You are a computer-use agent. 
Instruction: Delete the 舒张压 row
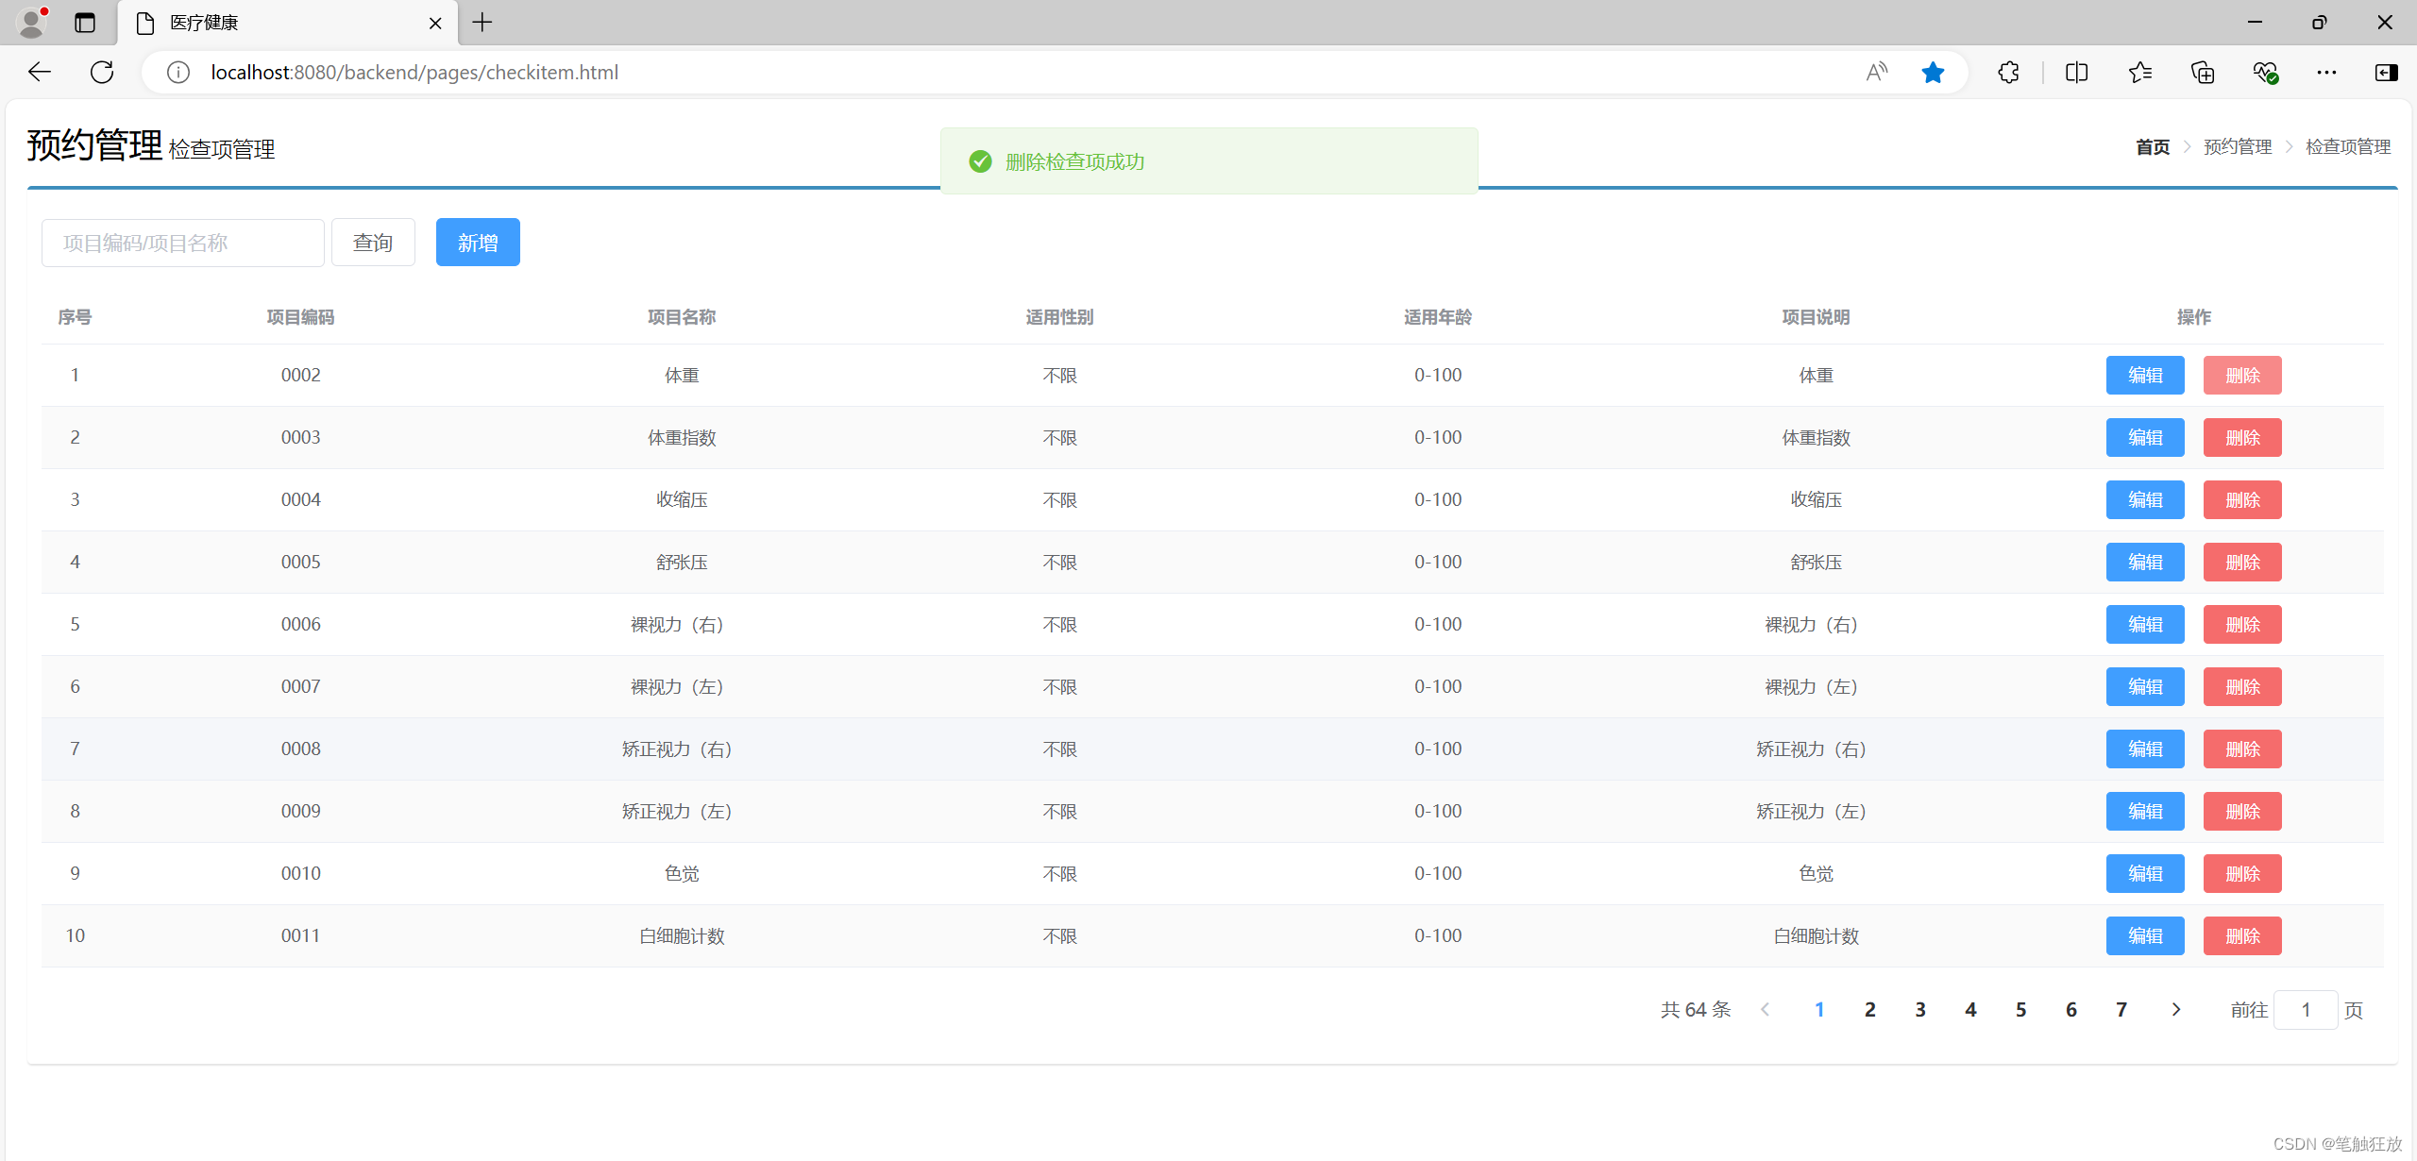tap(2242, 562)
